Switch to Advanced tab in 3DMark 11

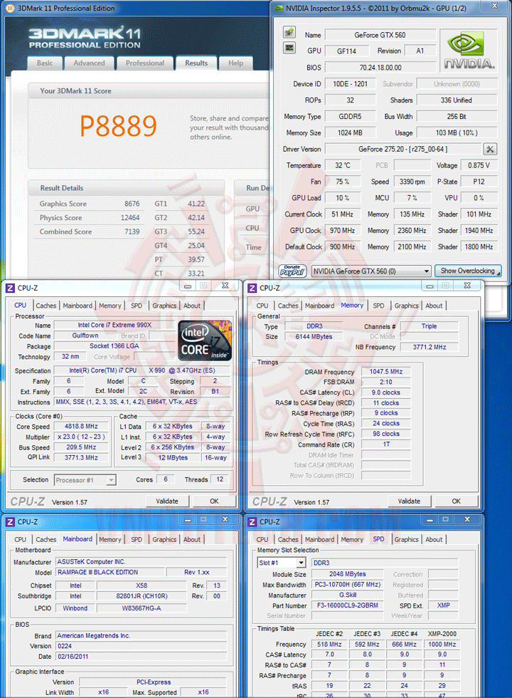(x=90, y=63)
